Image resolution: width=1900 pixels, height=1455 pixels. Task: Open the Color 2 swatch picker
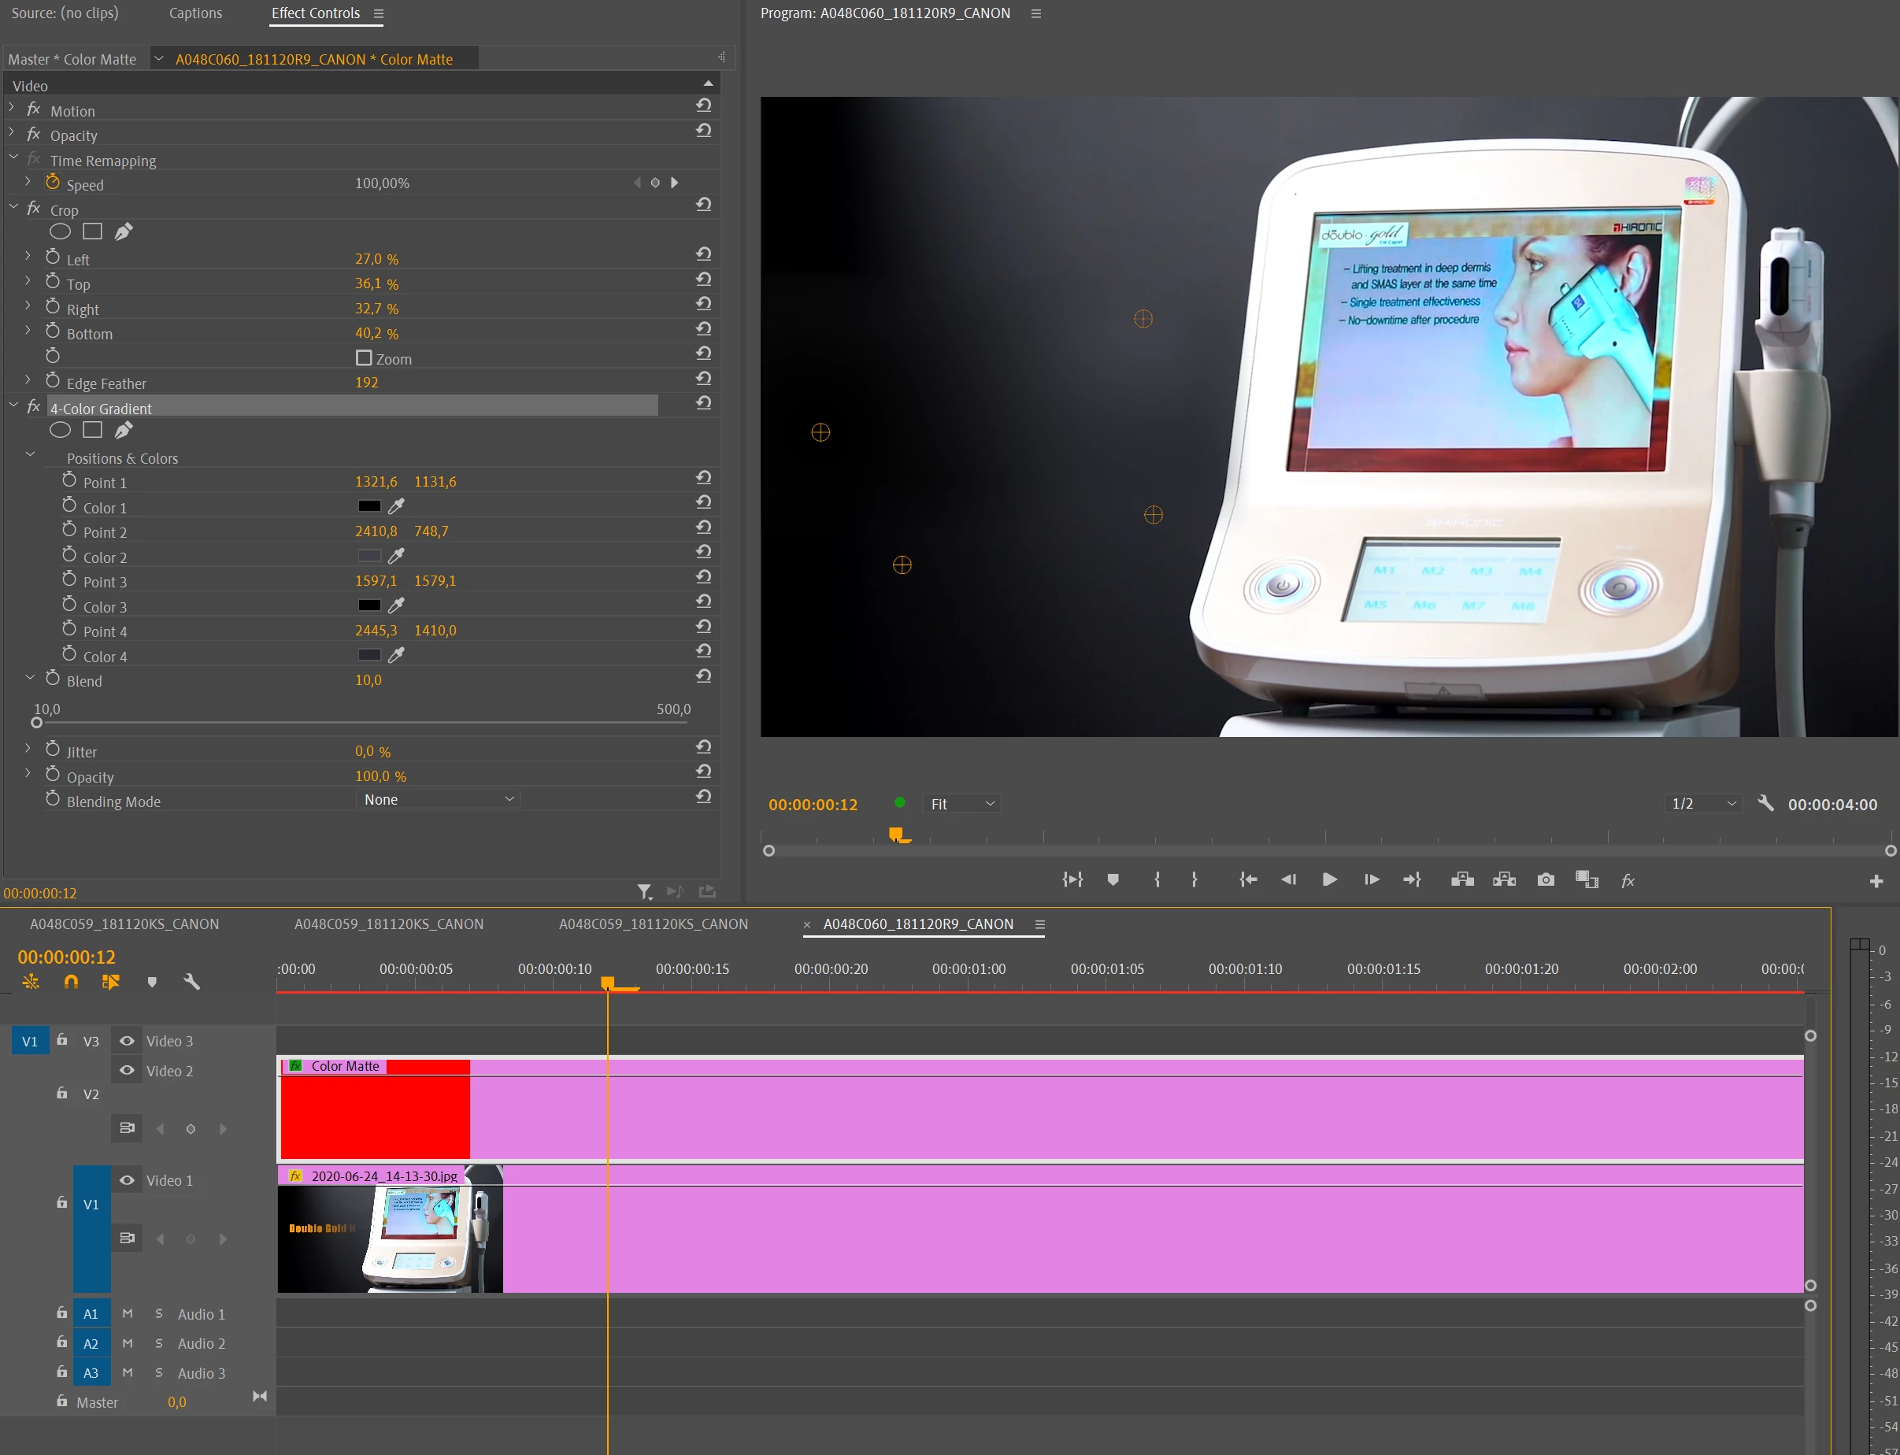point(369,556)
